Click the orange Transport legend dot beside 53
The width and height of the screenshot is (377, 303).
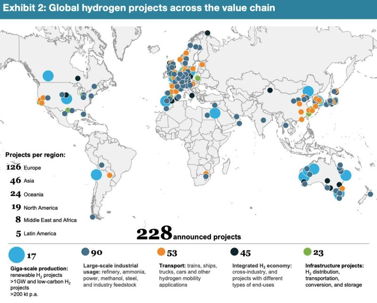click(x=161, y=252)
